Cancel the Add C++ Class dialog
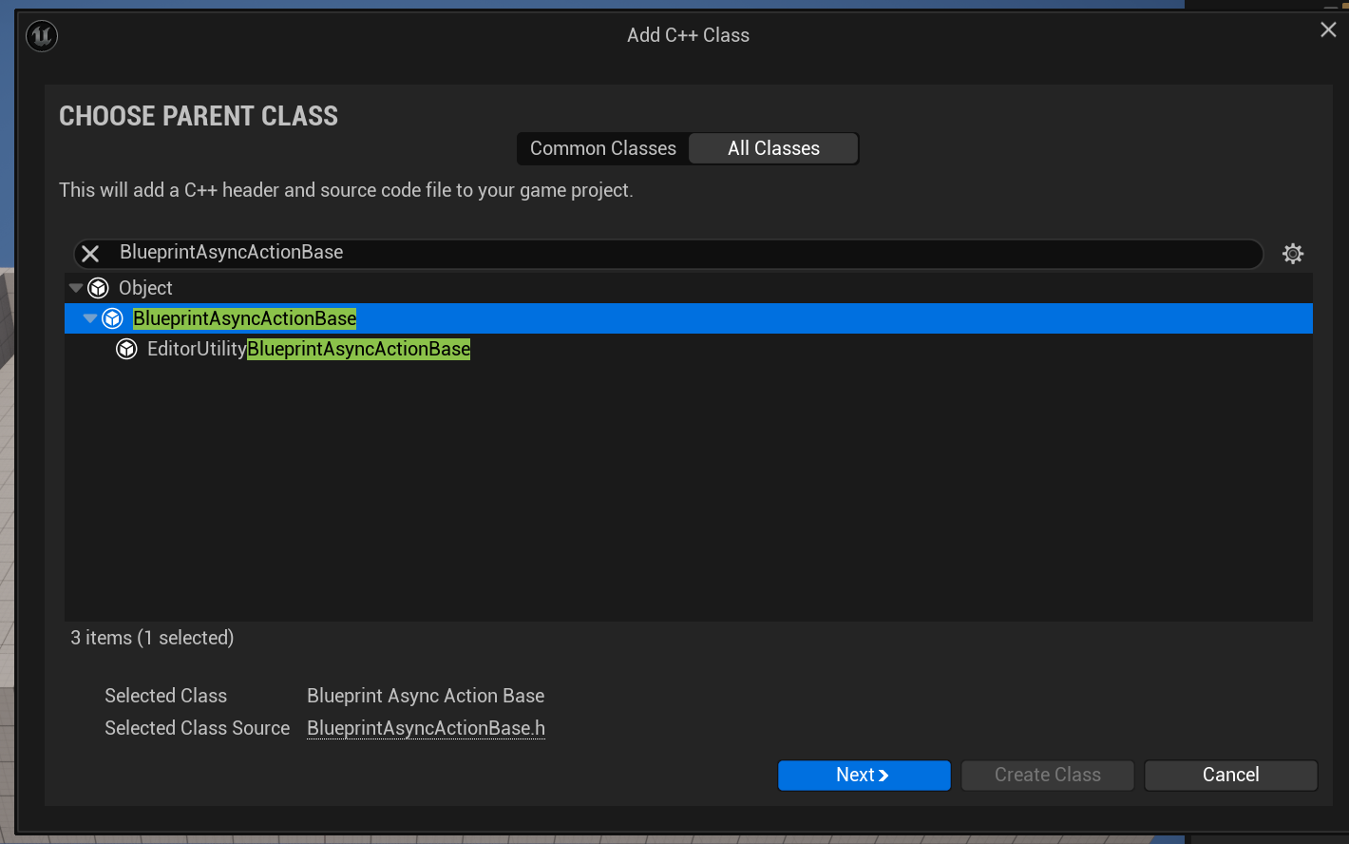The image size is (1349, 844). point(1230,775)
